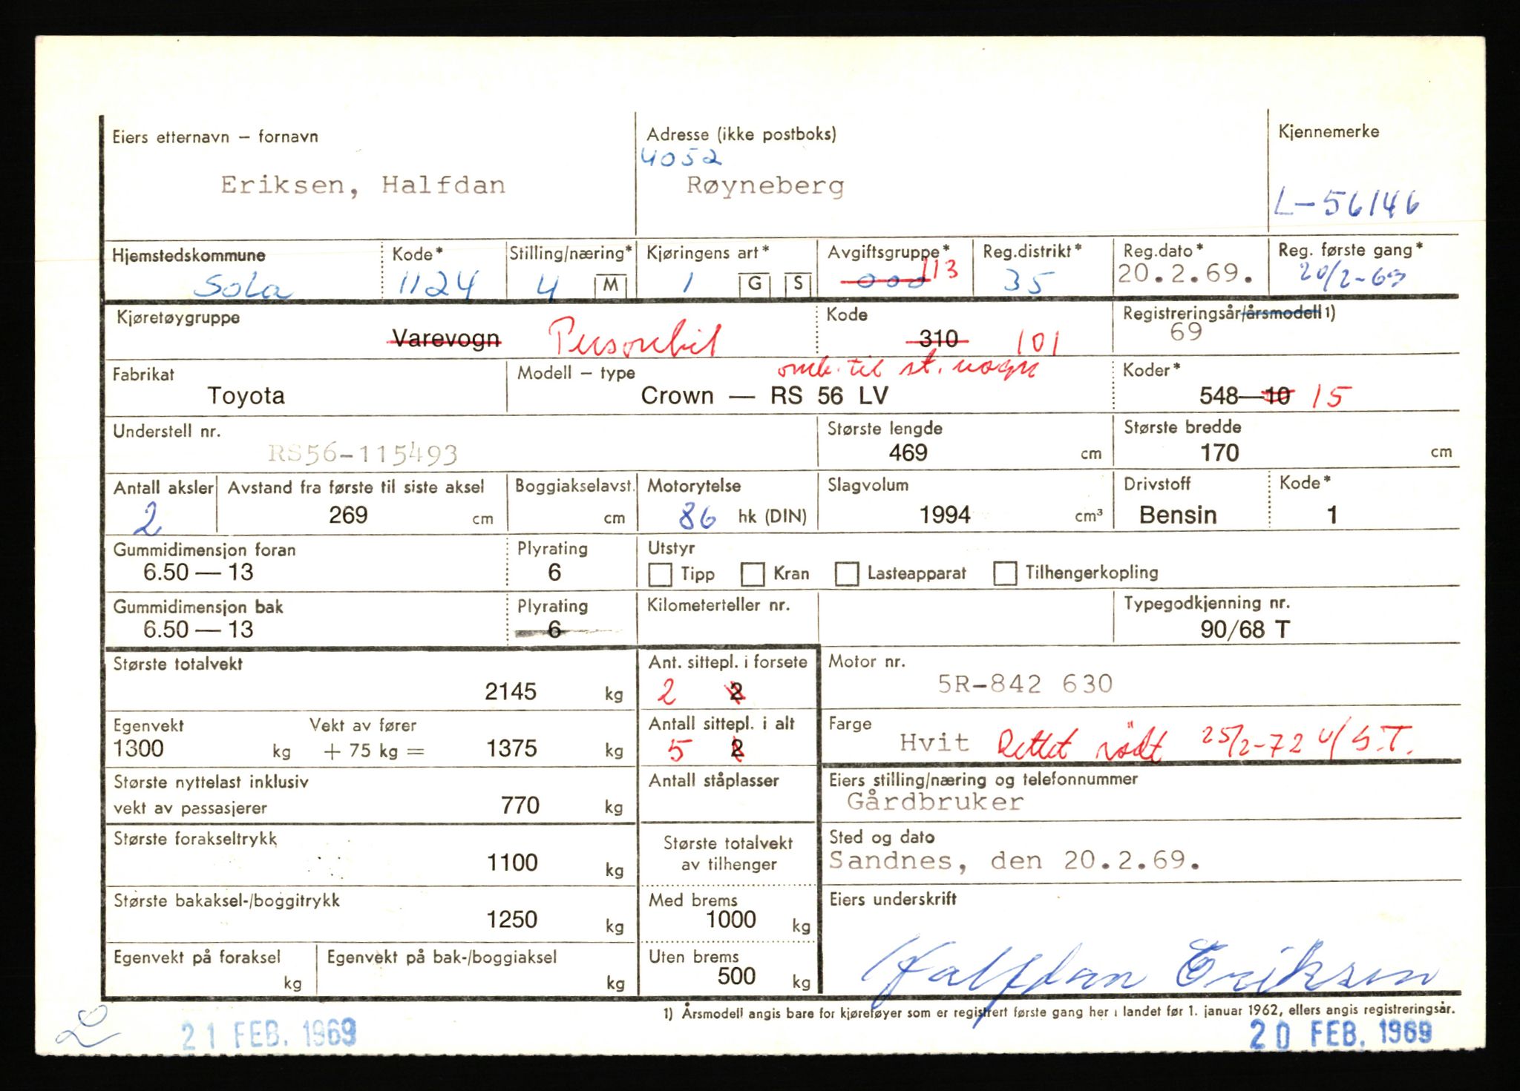
Task: Select handwritten postal code 4052
Action: tap(681, 156)
